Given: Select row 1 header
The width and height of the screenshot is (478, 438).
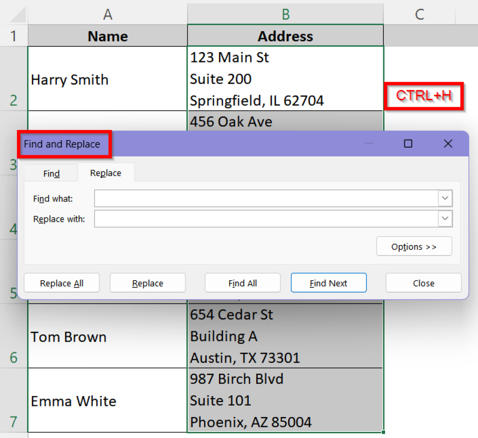Looking at the screenshot, I should tap(14, 36).
